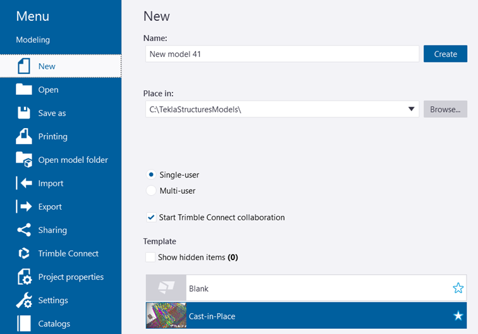Choose the Single-user option
This screenshot has height=334, width=478.
[x=151, y=175]
